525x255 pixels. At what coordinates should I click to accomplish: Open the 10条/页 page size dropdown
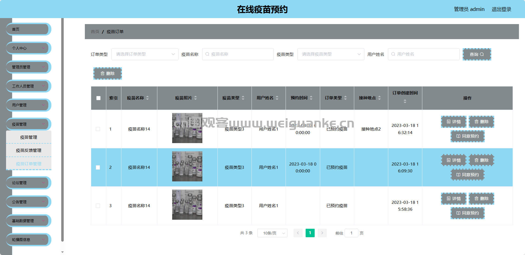tap(272, 233)
